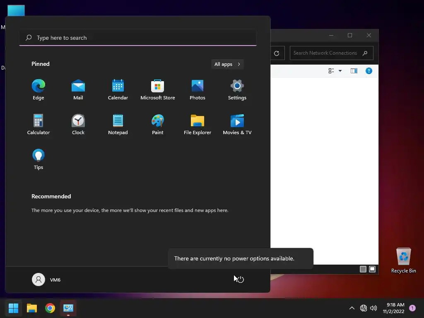Click the change view icon in Network Connections
The height and width of the screenshot is (318, 424).
click(331, 71)
